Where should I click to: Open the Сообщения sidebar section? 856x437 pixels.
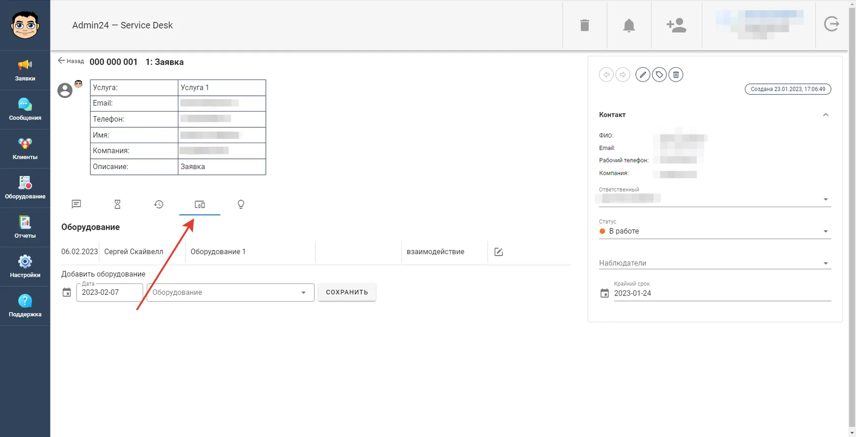[25, 110]
